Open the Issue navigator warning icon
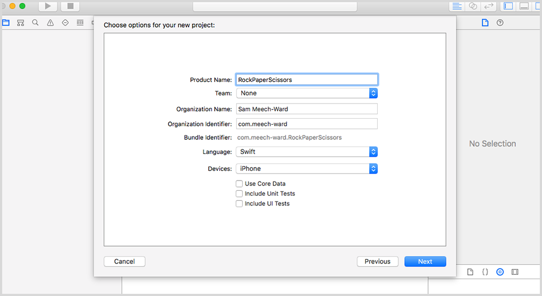542x296 pixels. click(x=50, y=23)
